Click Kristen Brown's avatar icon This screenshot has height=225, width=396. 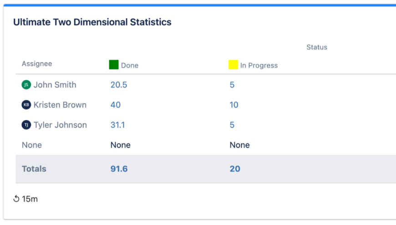pos(26,105)
